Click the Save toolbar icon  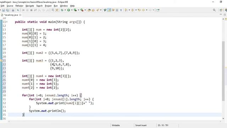4,10
